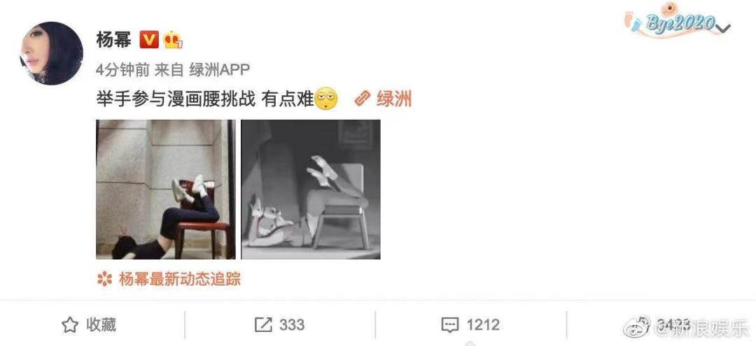This screenshot has height=346, width=756.
Task: Click the crown membership badge icon
Action: pos(173,39)
